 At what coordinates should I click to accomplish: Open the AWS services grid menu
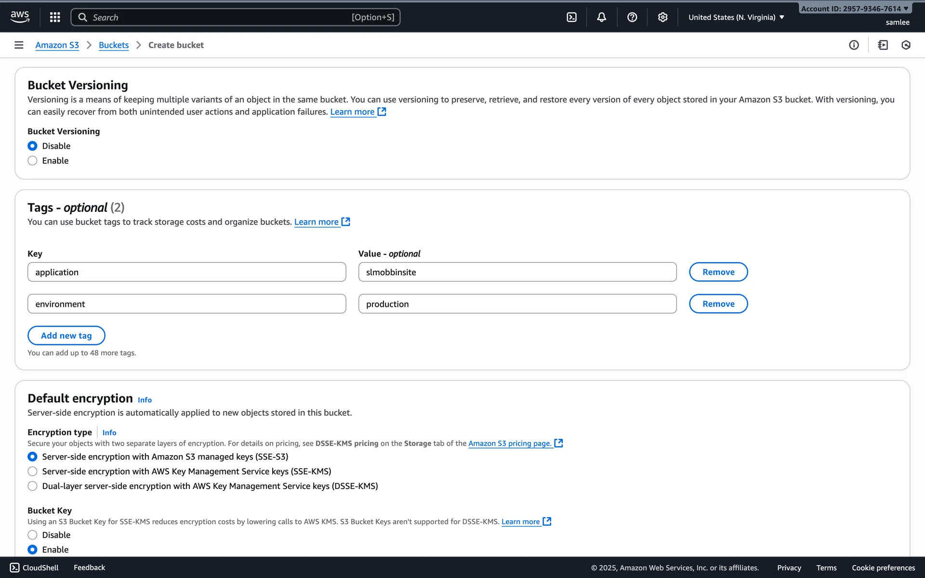[x=55, y=17]
